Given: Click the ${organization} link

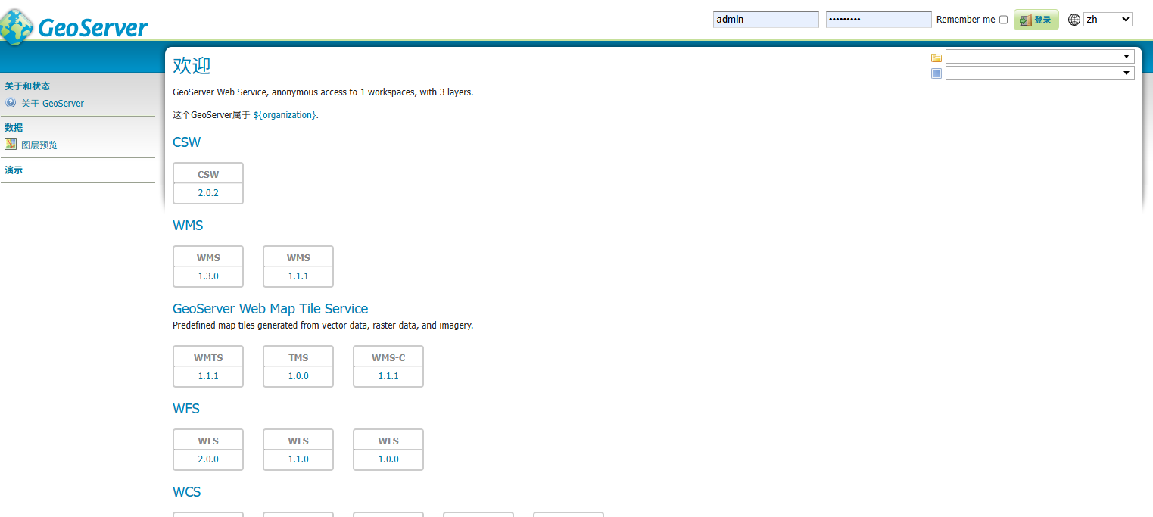Looking at the screenshot, I should pyautogui.click(x=285, y=115).
